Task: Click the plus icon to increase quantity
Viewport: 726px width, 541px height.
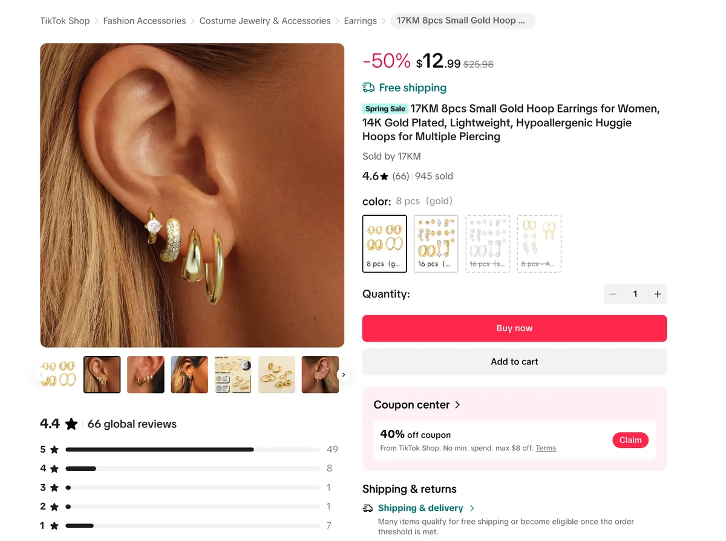Action: click(658, 294)
